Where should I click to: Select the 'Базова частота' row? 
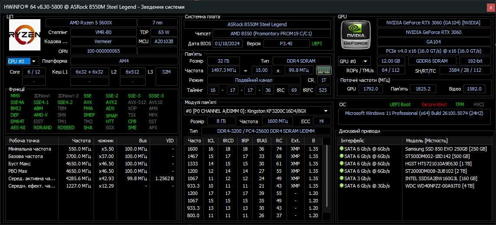pyautogui.click(x=92, y=156)
